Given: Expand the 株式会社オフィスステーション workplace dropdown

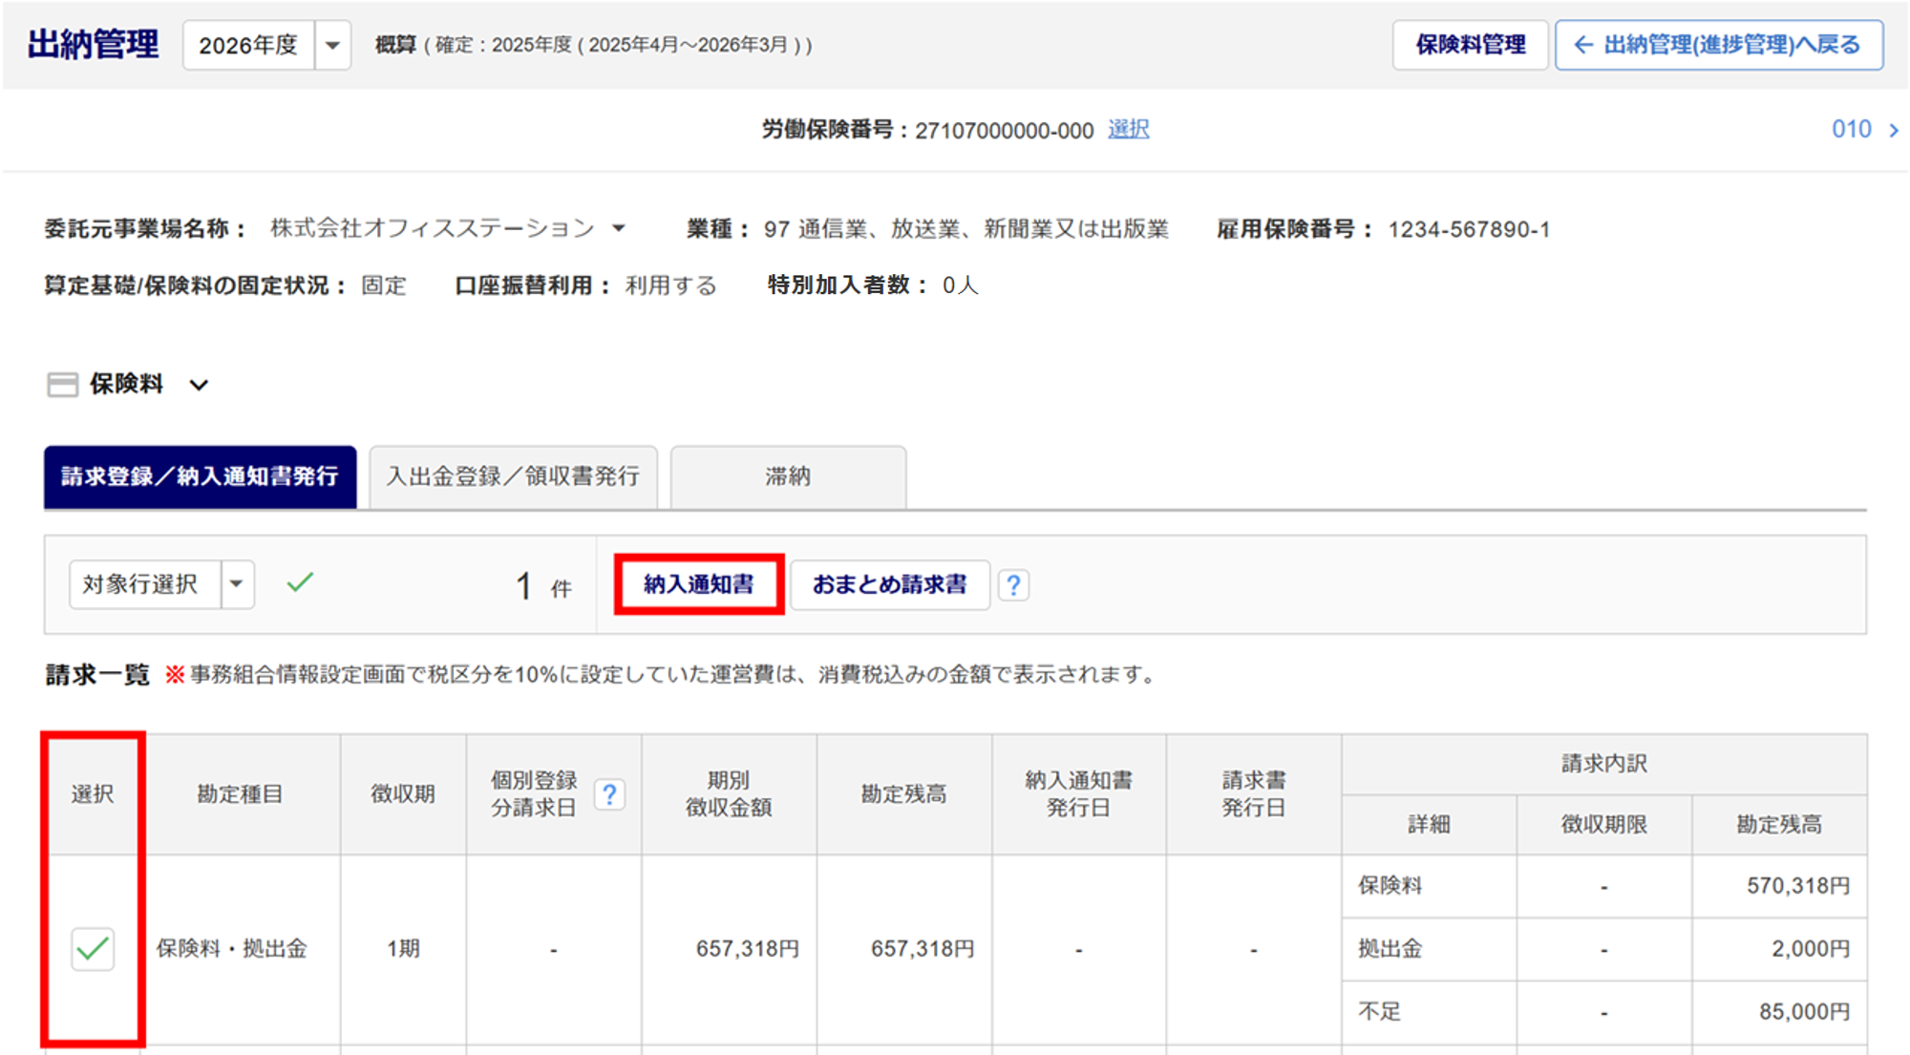Looking at the screenshot, I should click(619, 229).
